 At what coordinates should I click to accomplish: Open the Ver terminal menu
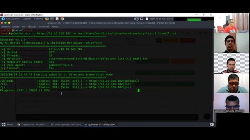coord(23,27)
